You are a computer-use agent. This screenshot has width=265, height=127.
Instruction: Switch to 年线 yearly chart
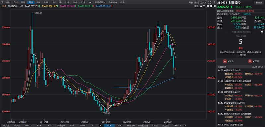coord(46,2)
